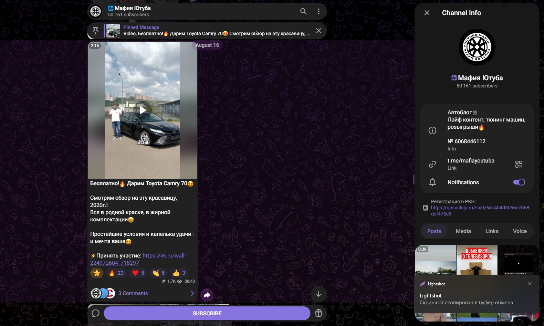Open the large YouTube Mafia channel avatar

coord(477,47)
